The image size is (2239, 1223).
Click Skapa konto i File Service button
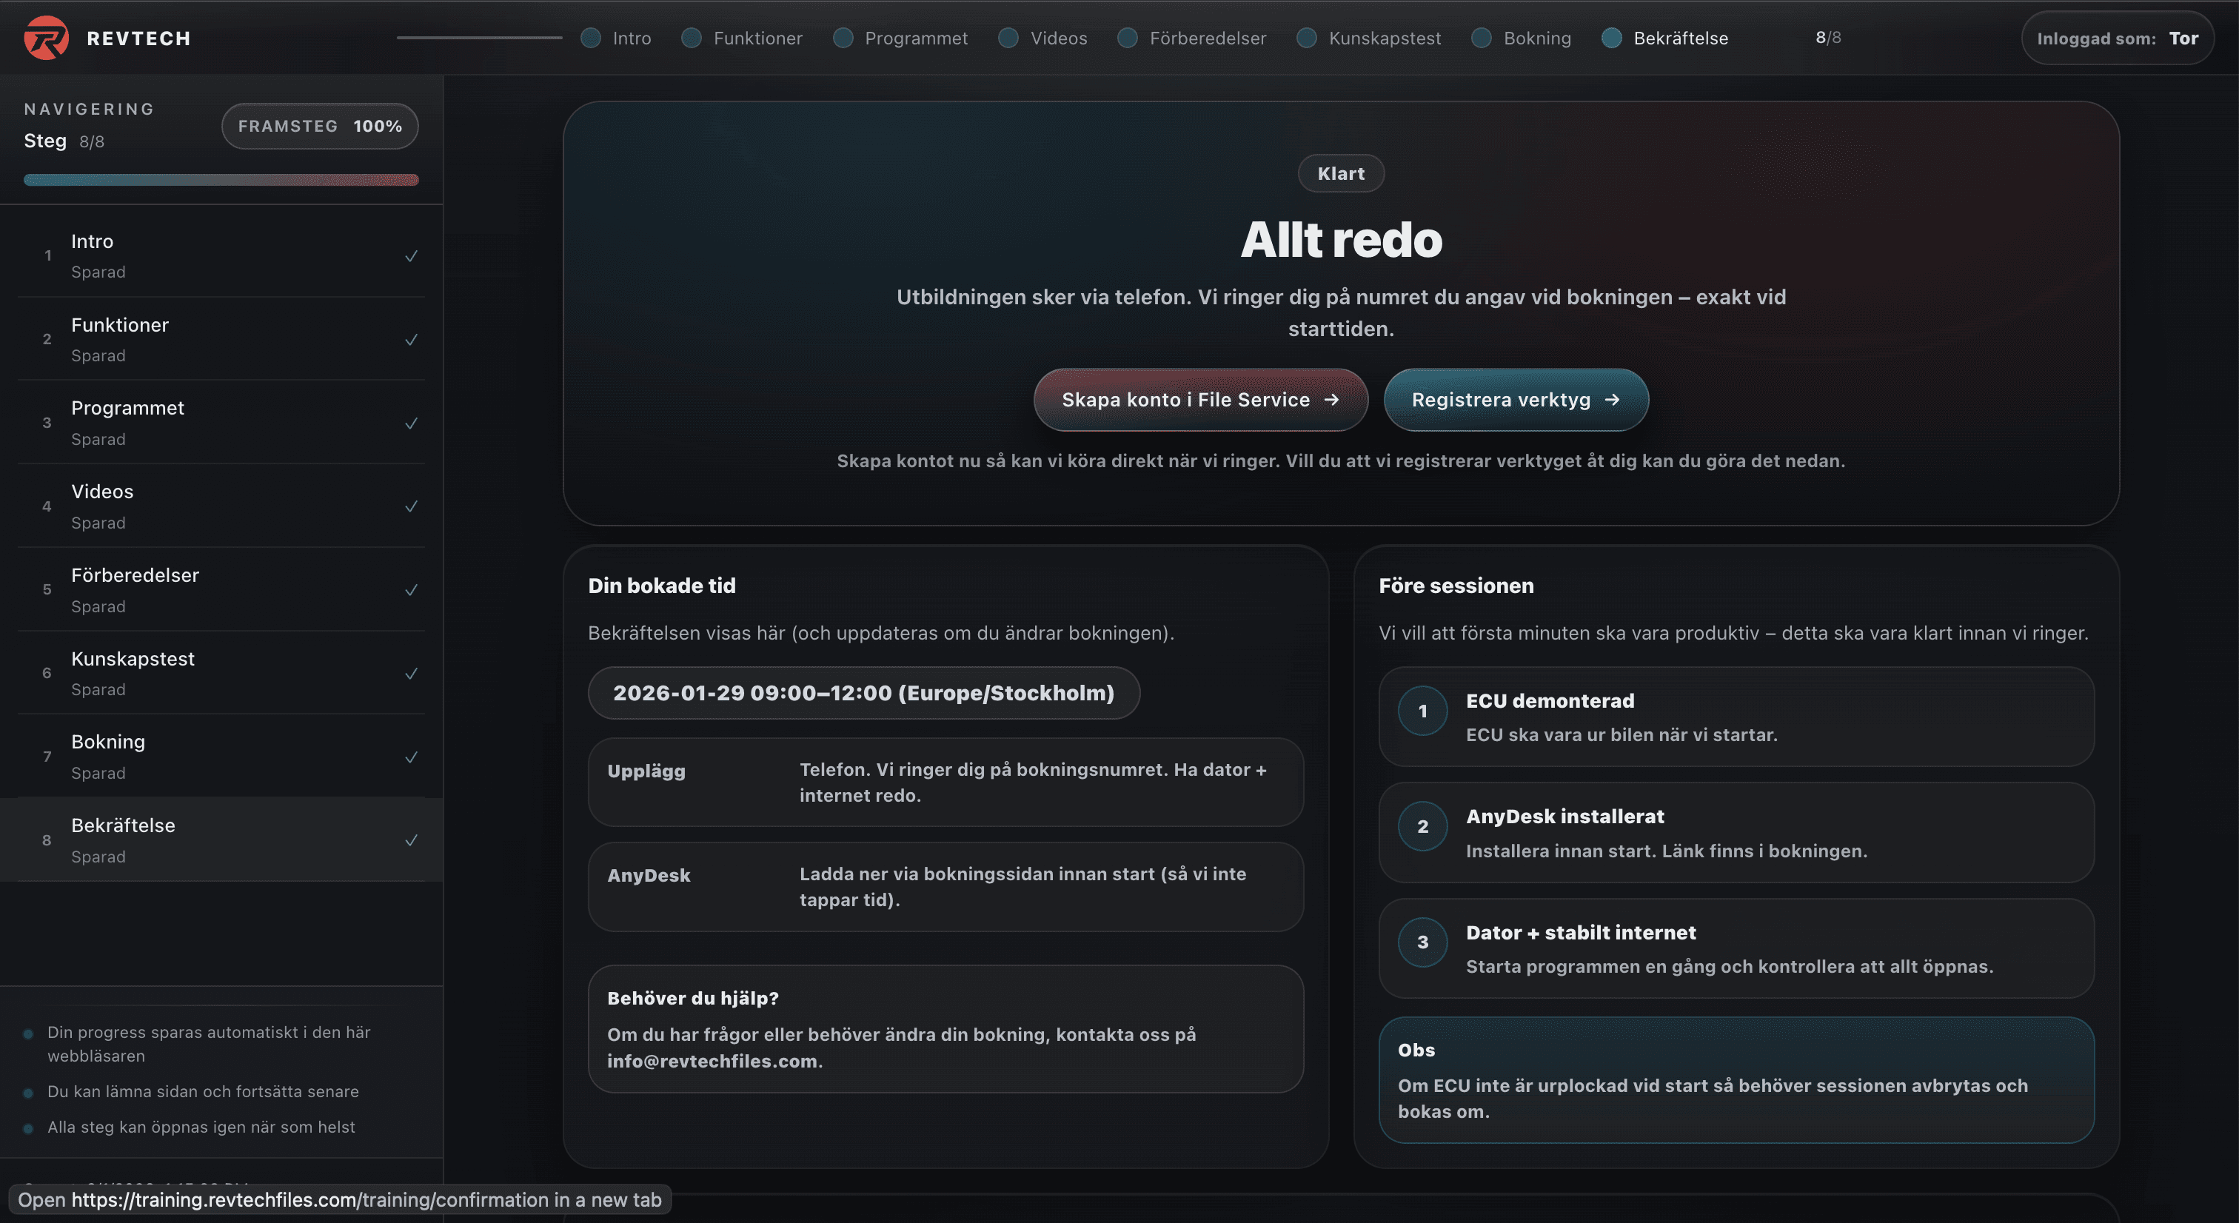click(x=1199, y=400)
